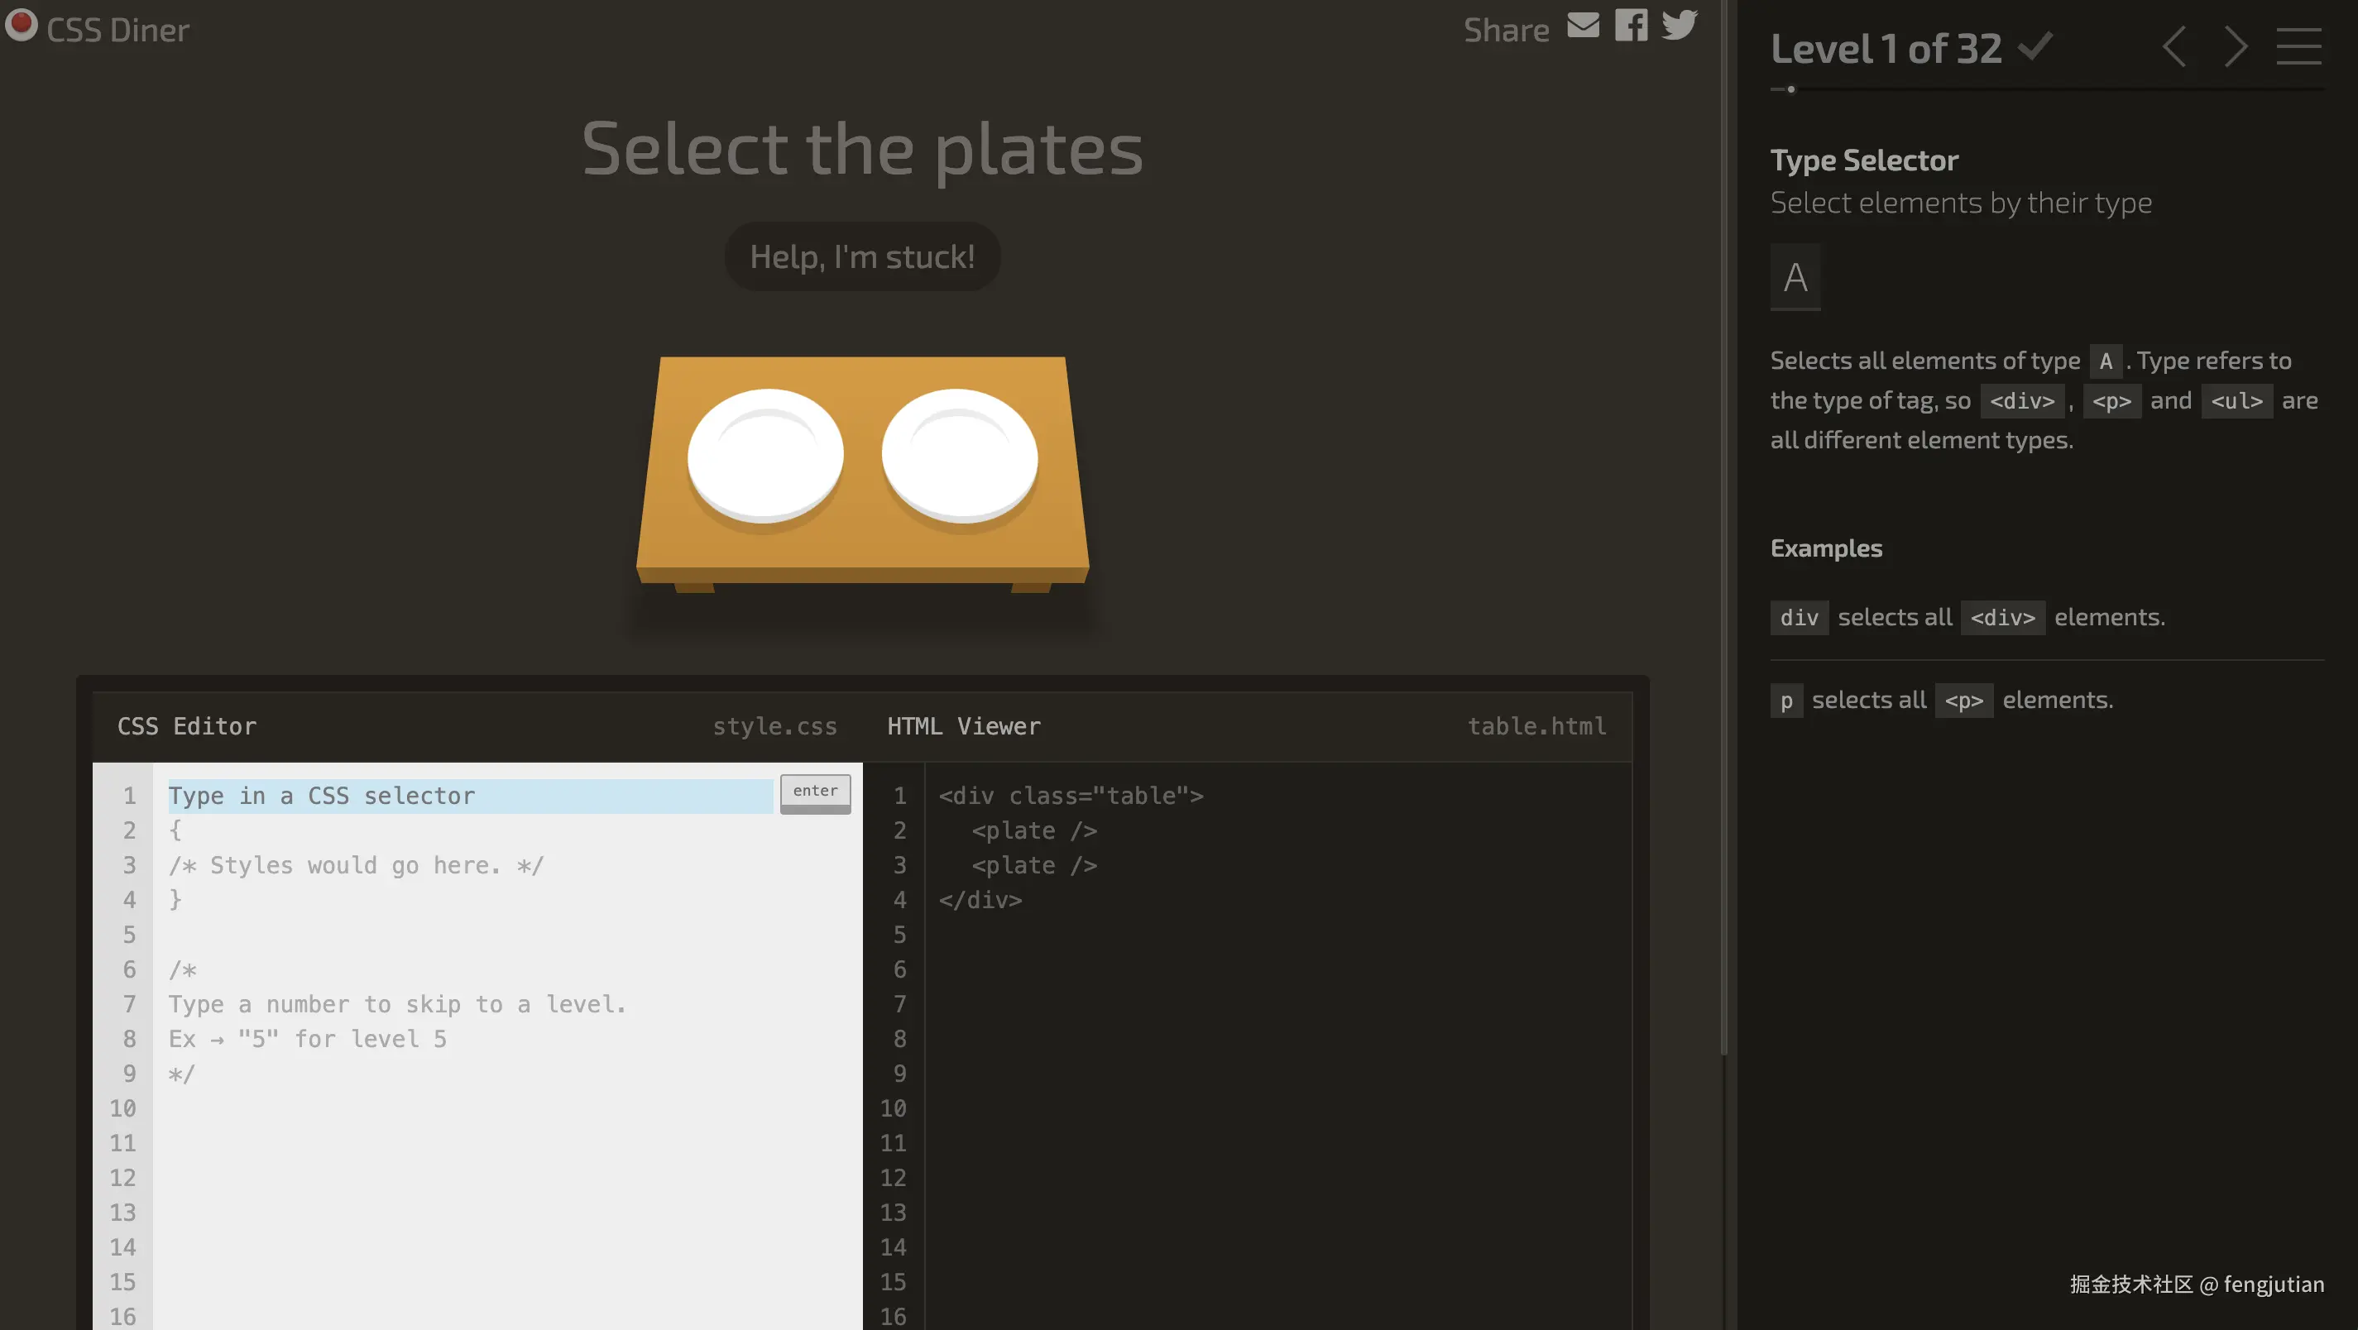Click the style.css file label

pos(774,726)
